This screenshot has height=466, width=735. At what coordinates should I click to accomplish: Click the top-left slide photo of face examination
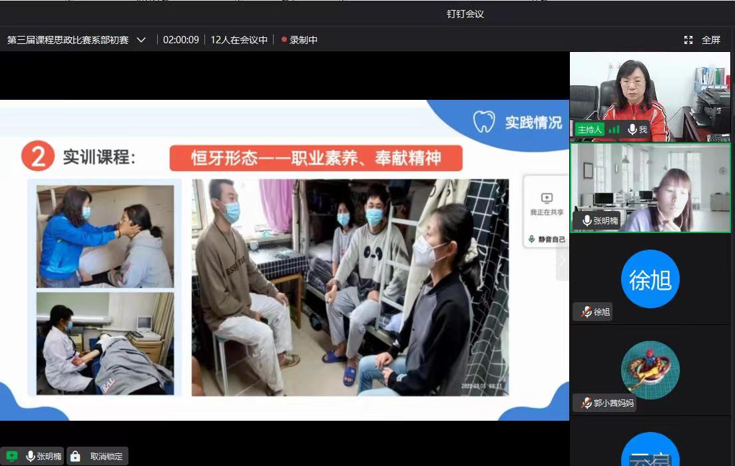pyautogui.click(x=105, y=236)
